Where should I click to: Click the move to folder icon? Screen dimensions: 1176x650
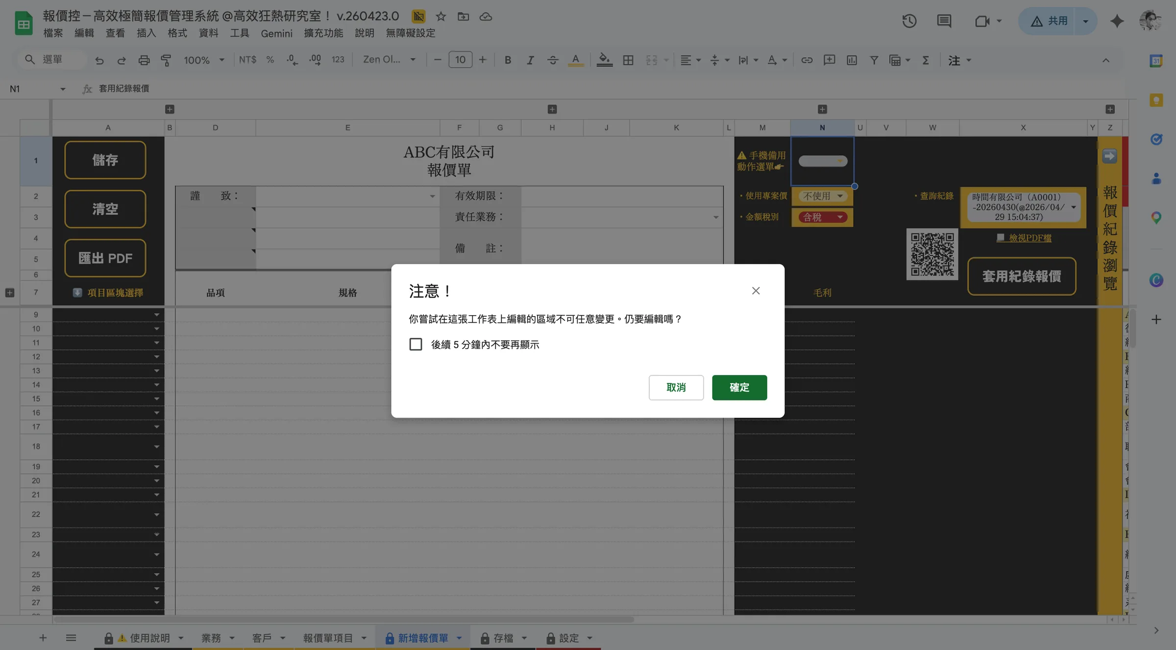463,16
